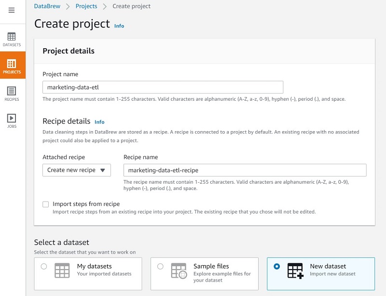The width and height of the screenshot is (386, 296).
Task: Select the My datasets radio button
Action: click(x=44, y=267)
